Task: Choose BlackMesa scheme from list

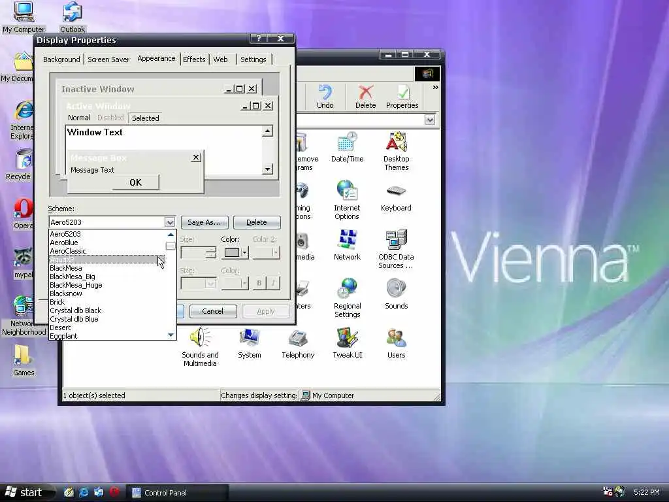Action: (x=107, y=268)
